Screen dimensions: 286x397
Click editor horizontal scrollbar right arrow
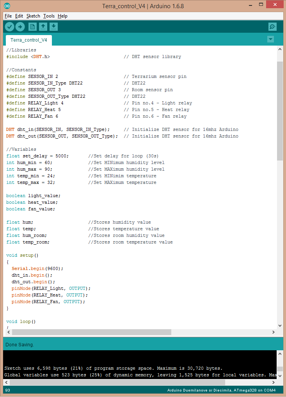(274, 332)
